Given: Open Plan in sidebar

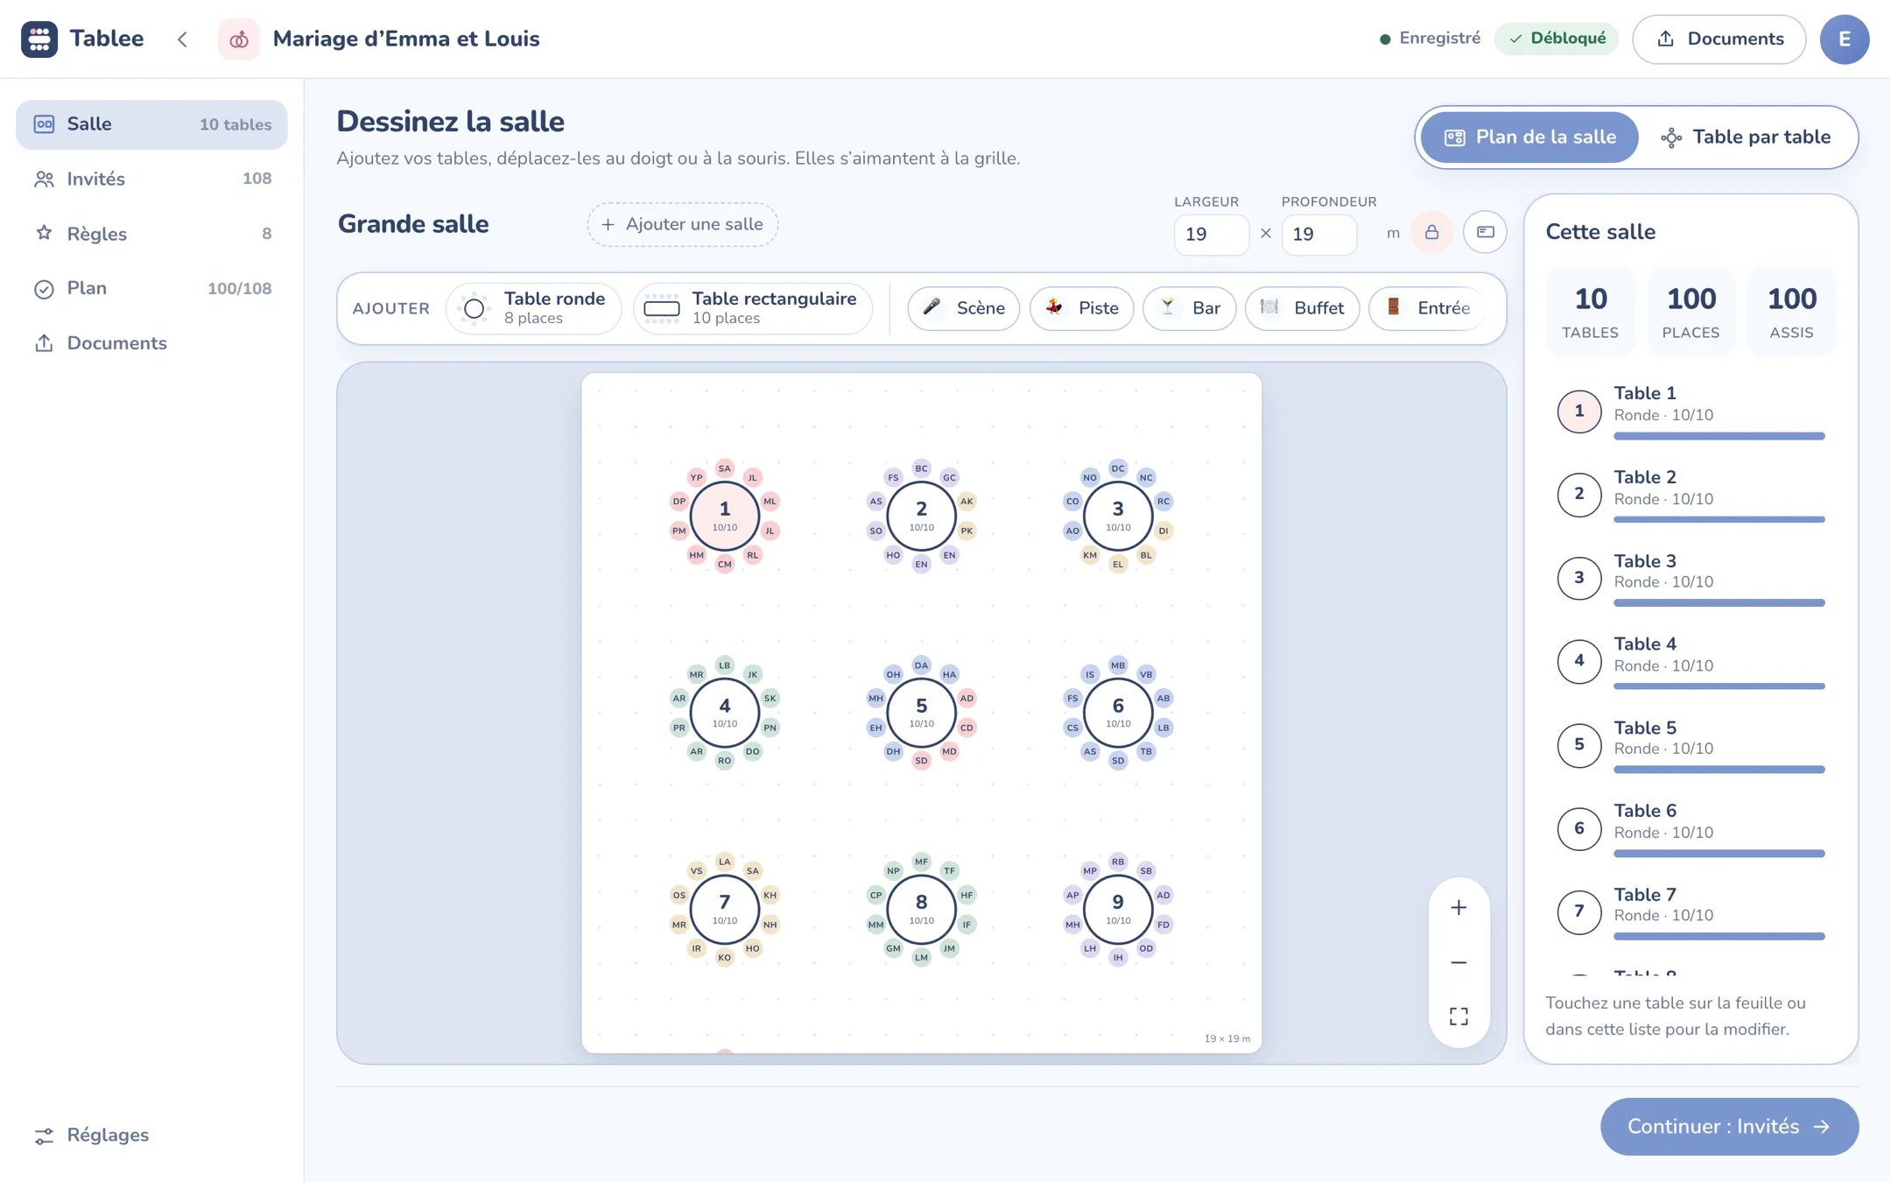Looking at the screenshot, I should [151, 288].
